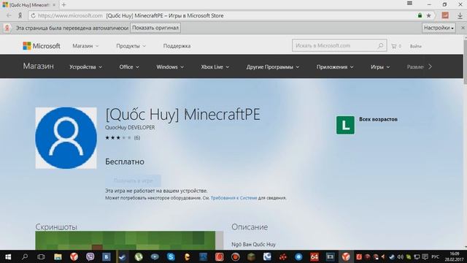Click the three-star rating of the app
Viewport: 467px width, 263px height.
118,138
